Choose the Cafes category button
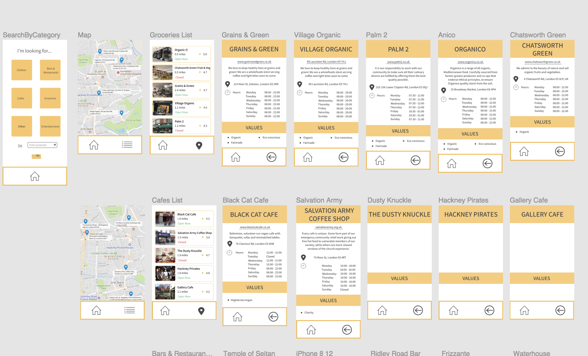 click(22, 98)
